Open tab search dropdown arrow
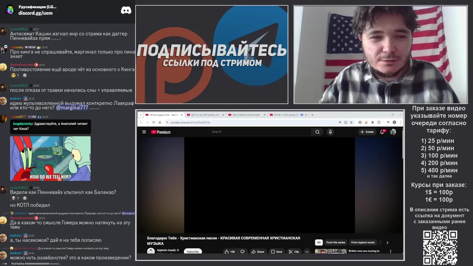The image size is (473, 266). 140,115
